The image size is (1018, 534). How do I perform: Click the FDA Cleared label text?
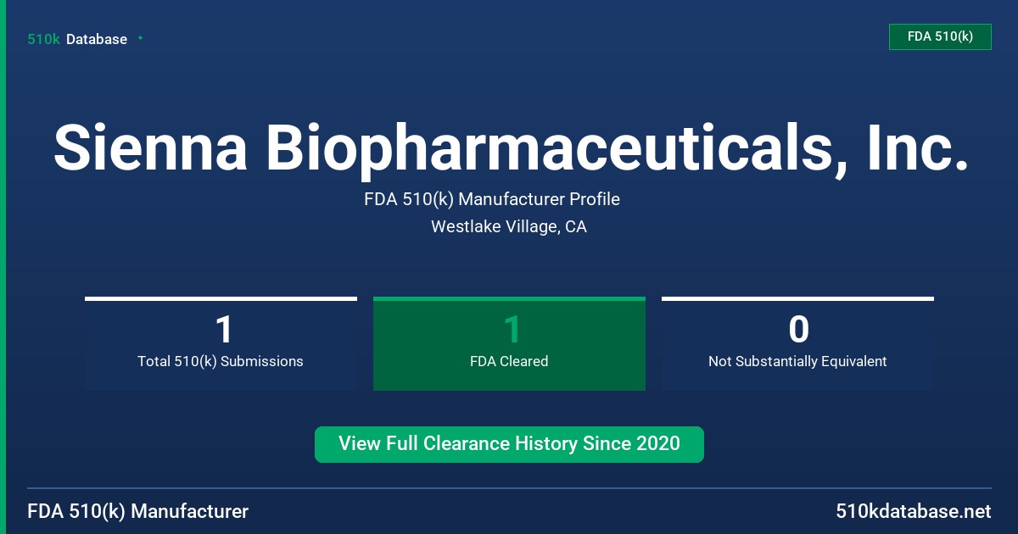pyautogui.click(x=509, y=361)
